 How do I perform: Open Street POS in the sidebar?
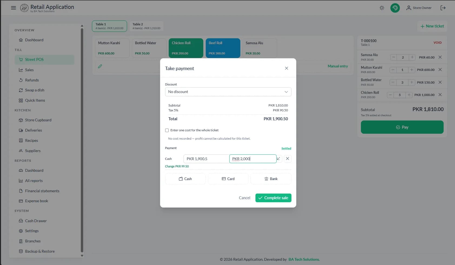[x=44, y=60]
